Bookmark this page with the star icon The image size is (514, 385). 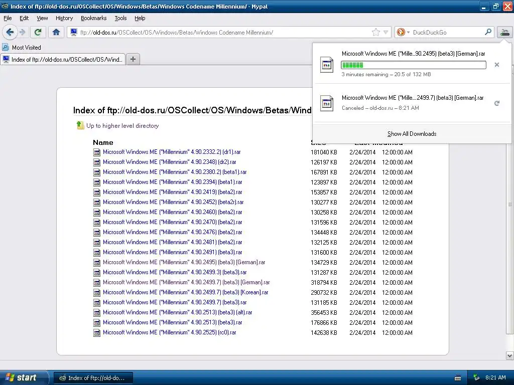click(x=375, y=32)
